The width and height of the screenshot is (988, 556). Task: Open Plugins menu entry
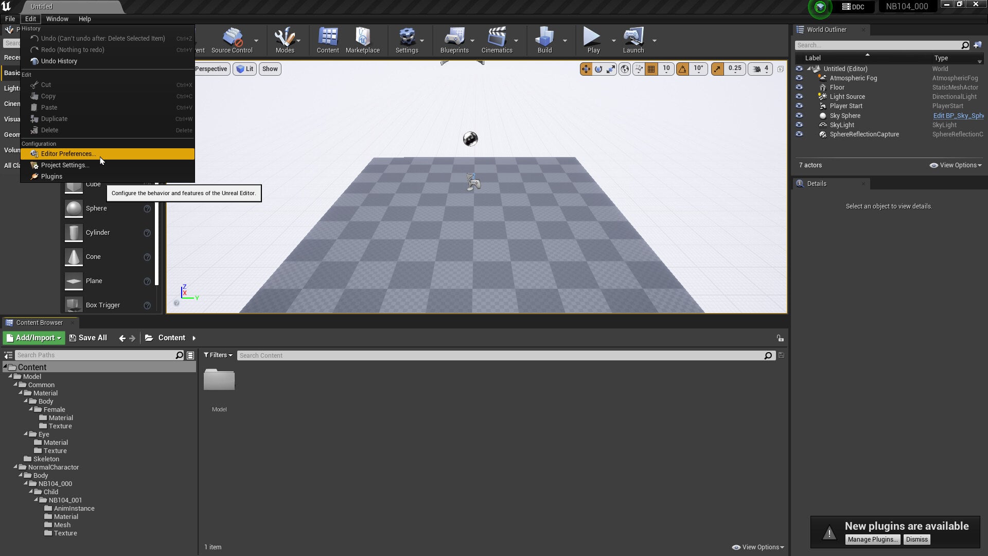pyautogui.click(x=108, y=177)
